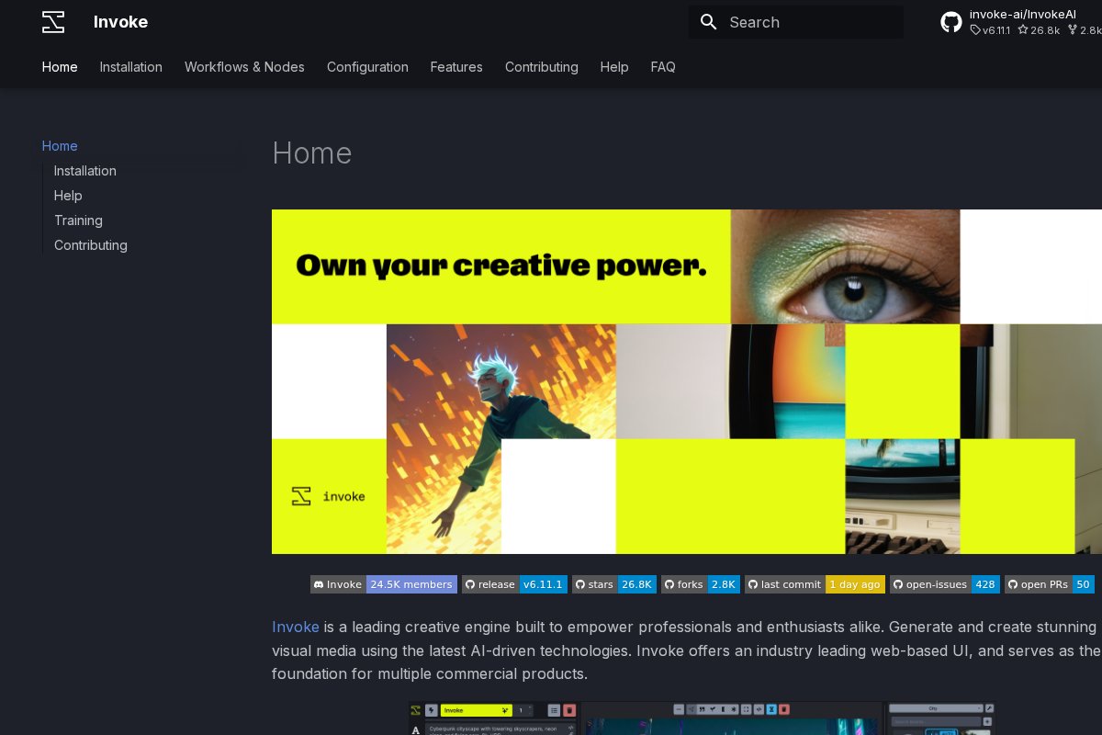
Task: Select the FAQ tab
Action: (663, 67)
